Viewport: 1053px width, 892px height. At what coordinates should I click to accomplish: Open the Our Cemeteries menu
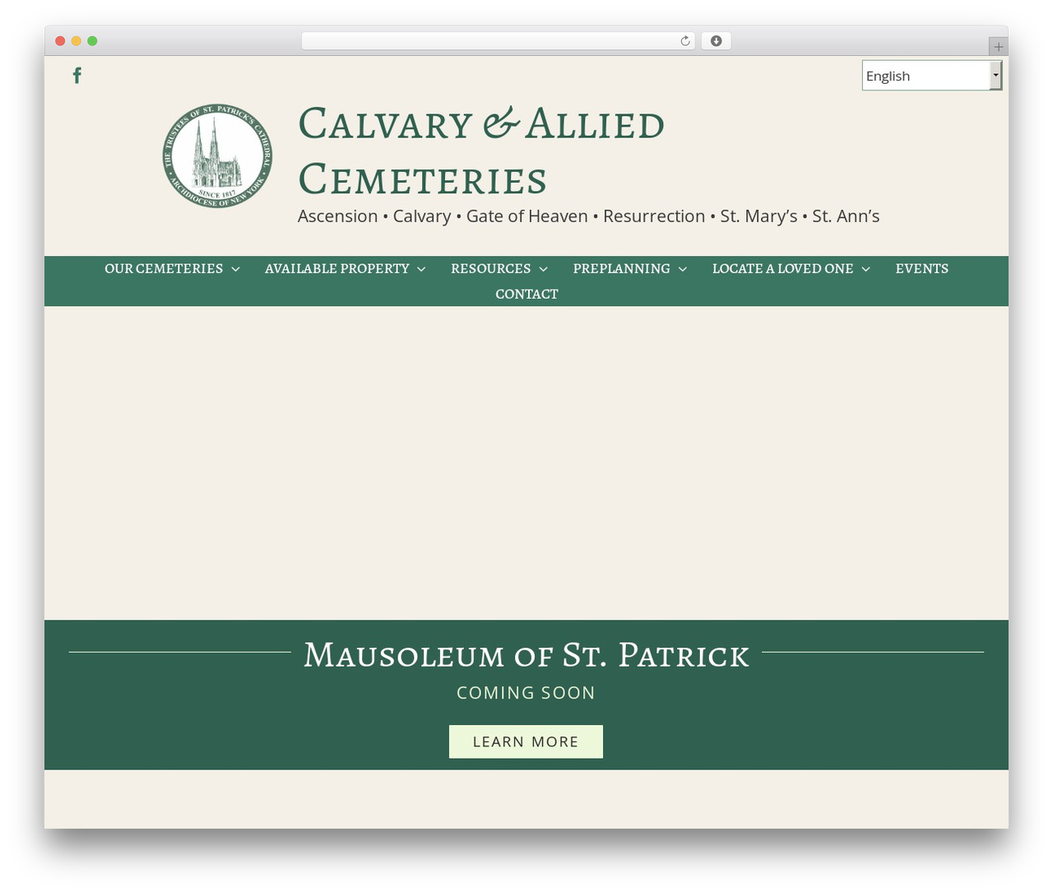pyautogui.click(x=164, y=269)
